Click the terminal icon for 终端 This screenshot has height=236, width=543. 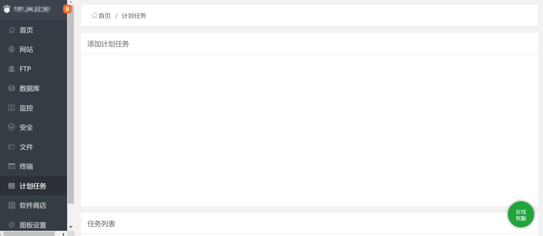(x=12, y=166)
